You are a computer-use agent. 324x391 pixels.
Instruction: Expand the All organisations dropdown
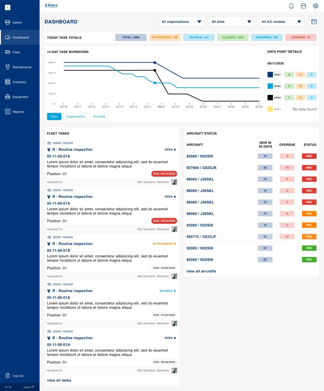[x=181, y=22]
